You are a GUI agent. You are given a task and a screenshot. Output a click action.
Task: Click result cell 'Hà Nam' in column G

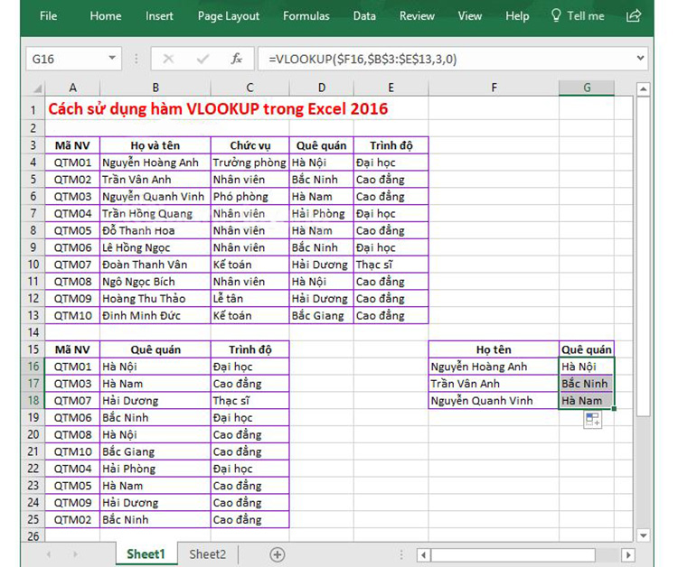[587, 401]
